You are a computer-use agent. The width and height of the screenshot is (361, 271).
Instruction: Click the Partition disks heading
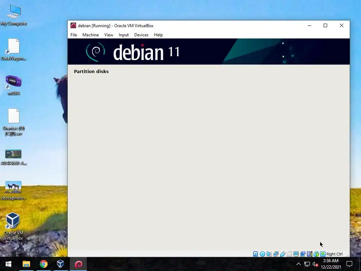tap(91, 71)
